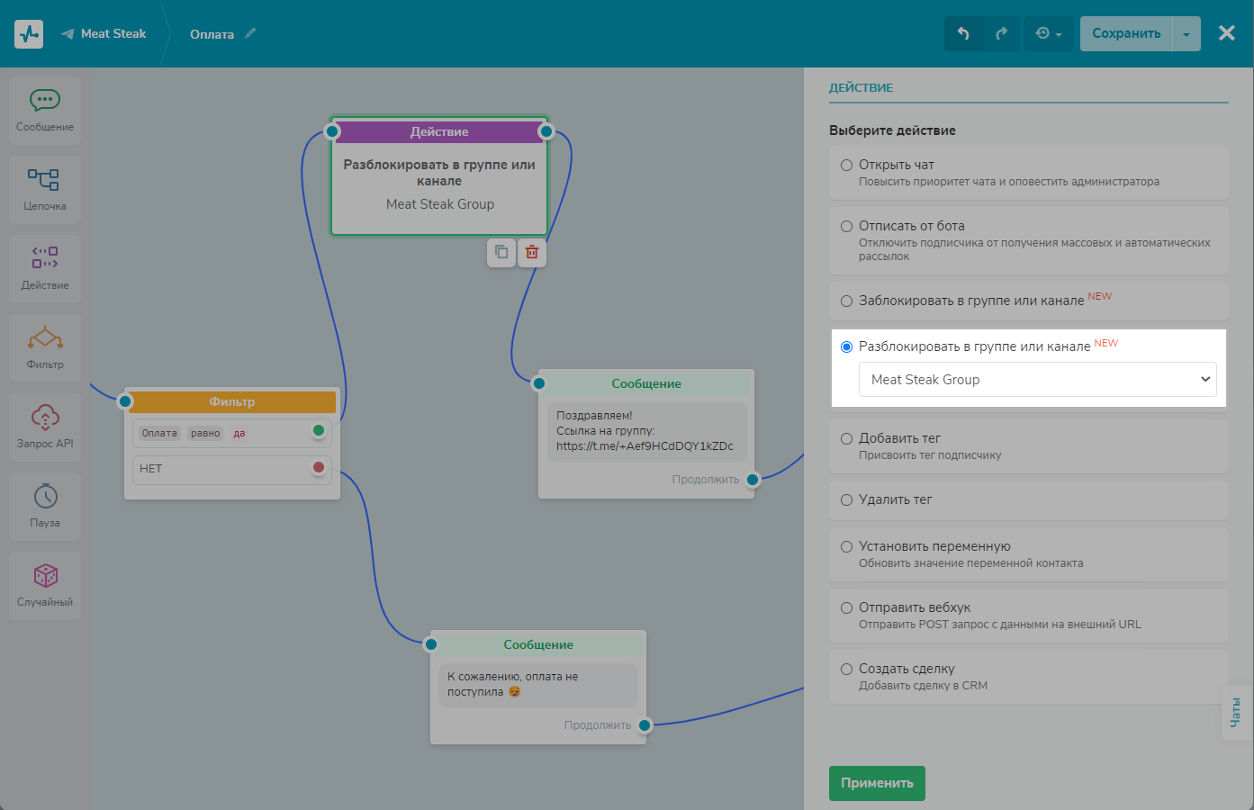Select the Случайный dice icon
The image size is (1254, 810).
coord(45,576)
